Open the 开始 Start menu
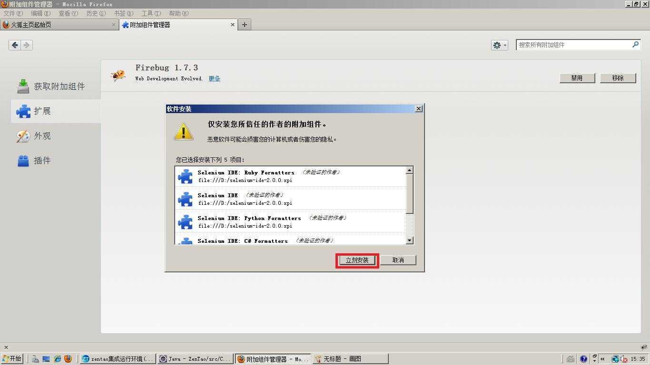Viewport: 650px width, 365px height. tap(12, 359)
